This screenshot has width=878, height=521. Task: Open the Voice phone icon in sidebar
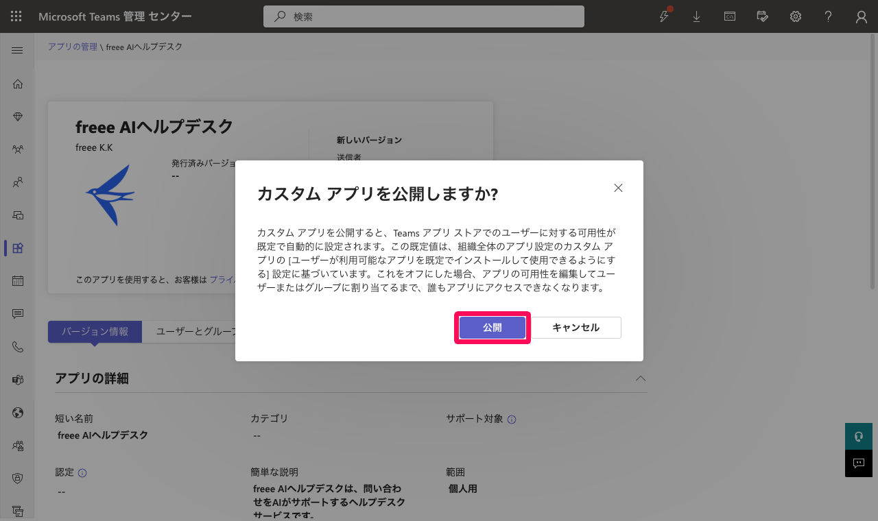18,347
